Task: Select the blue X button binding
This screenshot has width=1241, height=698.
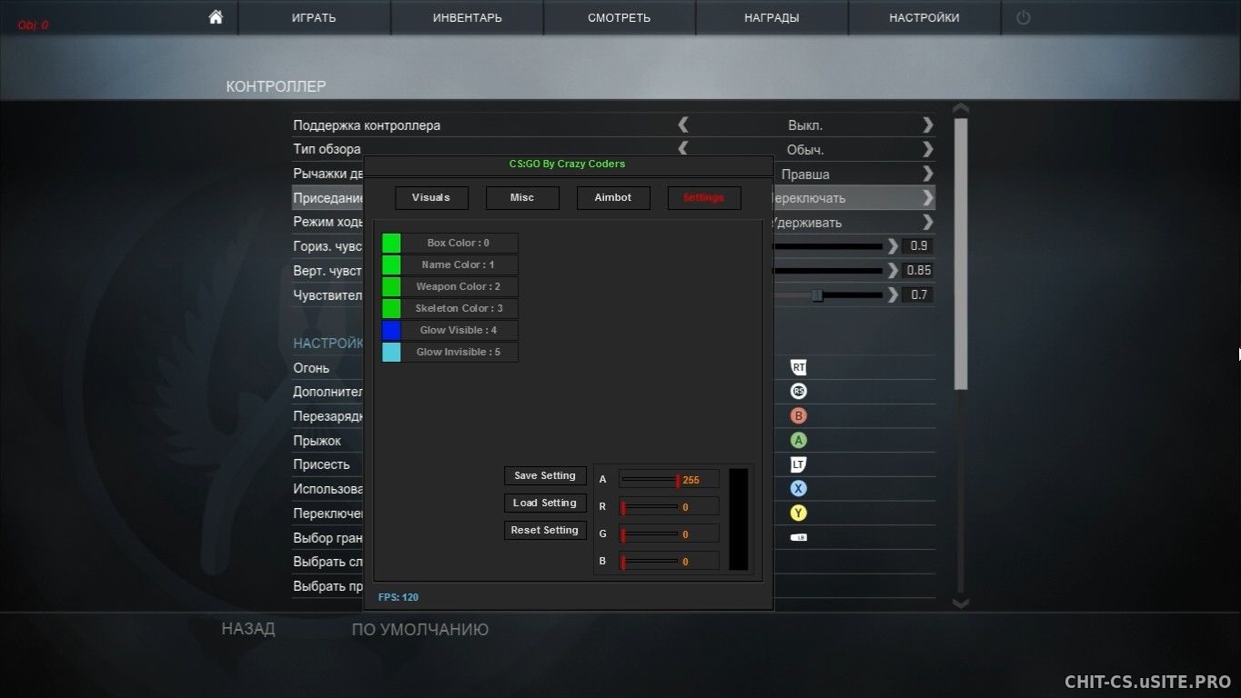Action: click(x=799, y=489)
